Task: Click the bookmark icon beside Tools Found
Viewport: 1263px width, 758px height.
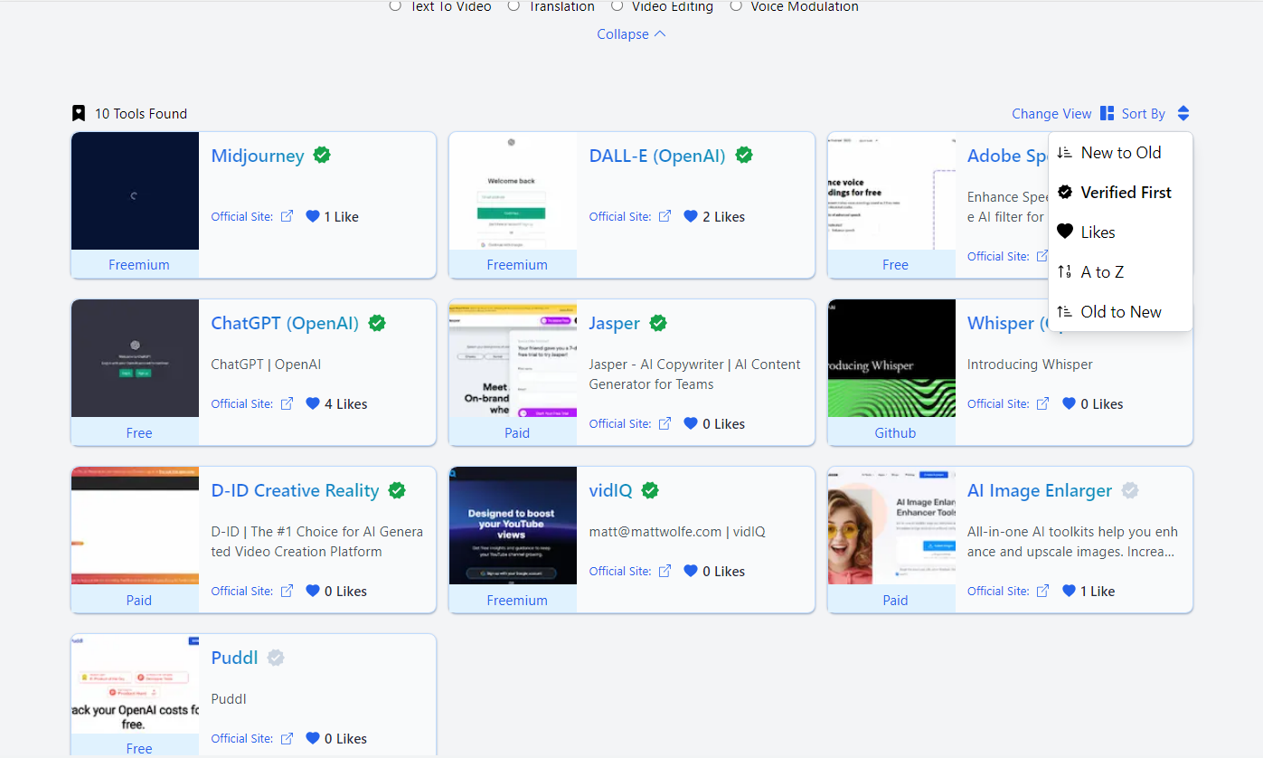Action: 79,113
